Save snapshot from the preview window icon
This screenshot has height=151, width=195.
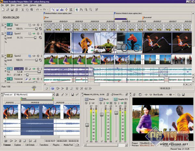coord(183,95)
